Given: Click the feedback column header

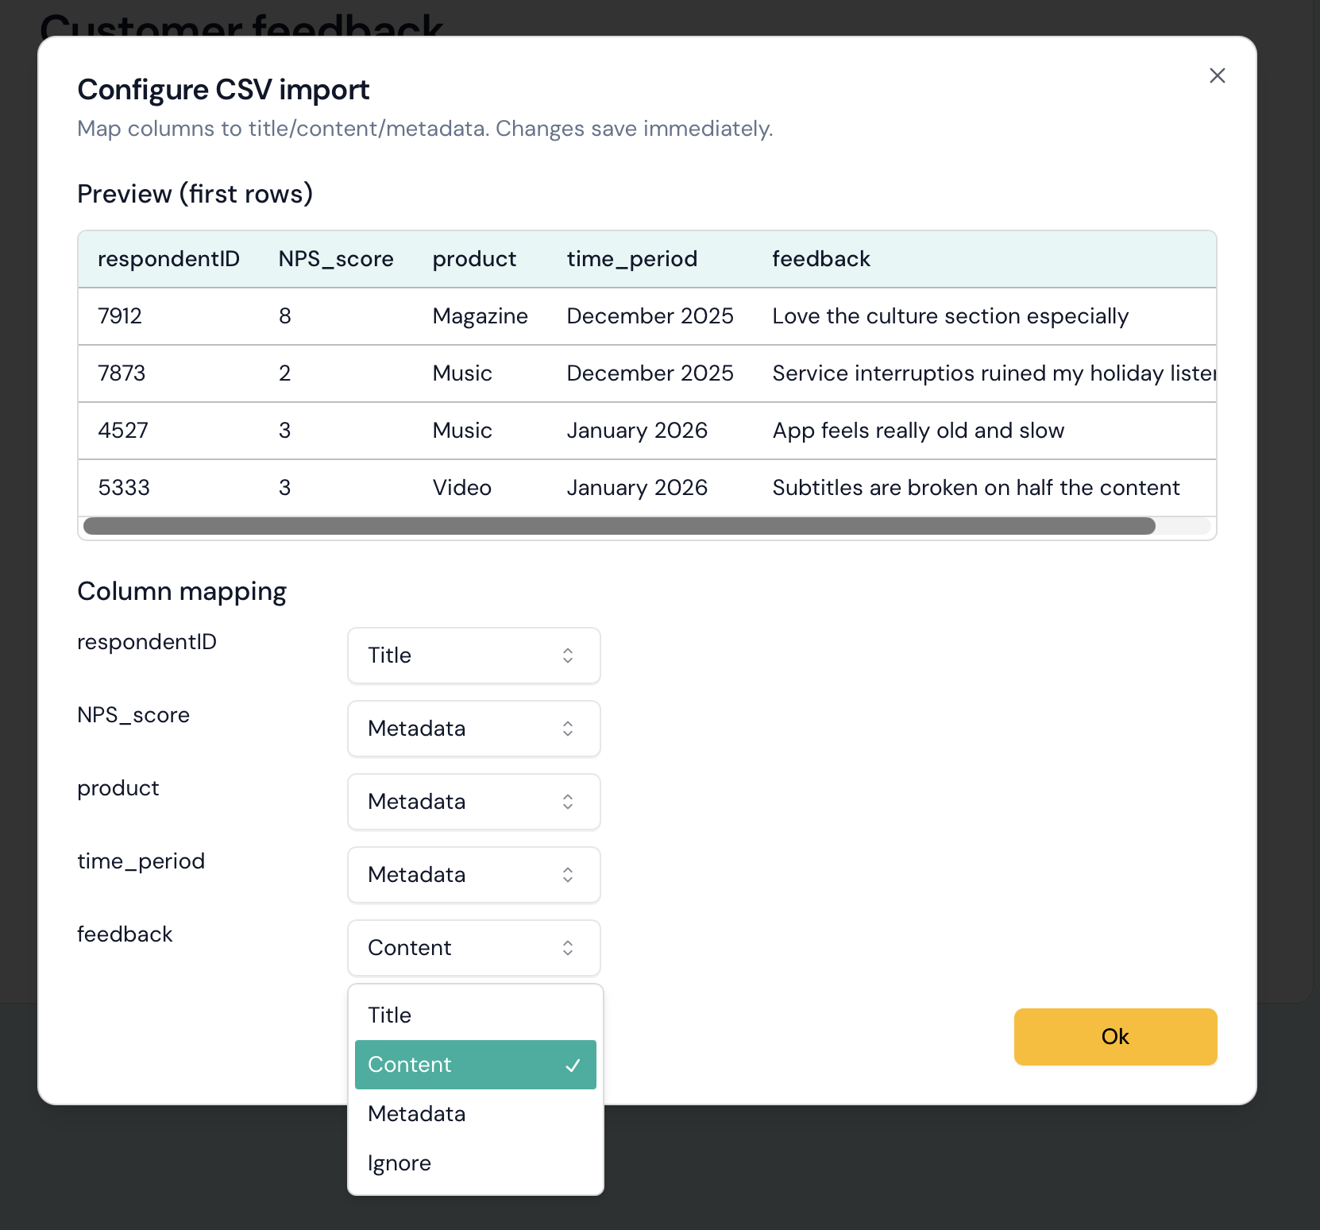Looking at the screenshot, I should pos(821,259).
